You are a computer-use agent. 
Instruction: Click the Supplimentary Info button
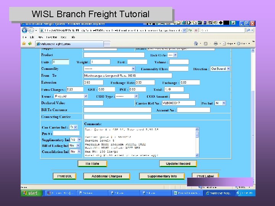tap(162, 176)
